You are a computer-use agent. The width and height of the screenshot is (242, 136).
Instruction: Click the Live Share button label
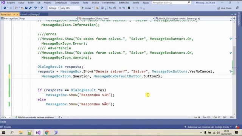coord(226,8)
